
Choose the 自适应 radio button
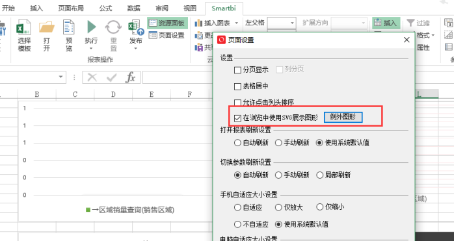pyautogui.click(x=237, y=207)
